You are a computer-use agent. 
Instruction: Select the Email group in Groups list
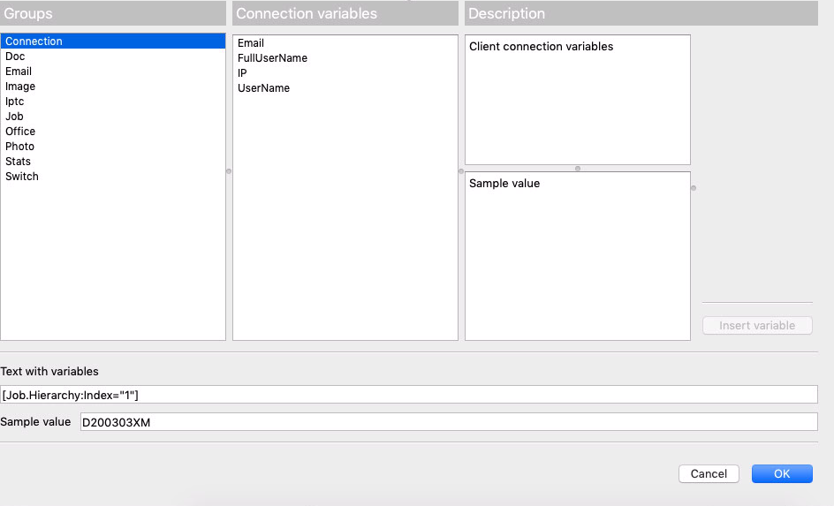click(19, 72)
